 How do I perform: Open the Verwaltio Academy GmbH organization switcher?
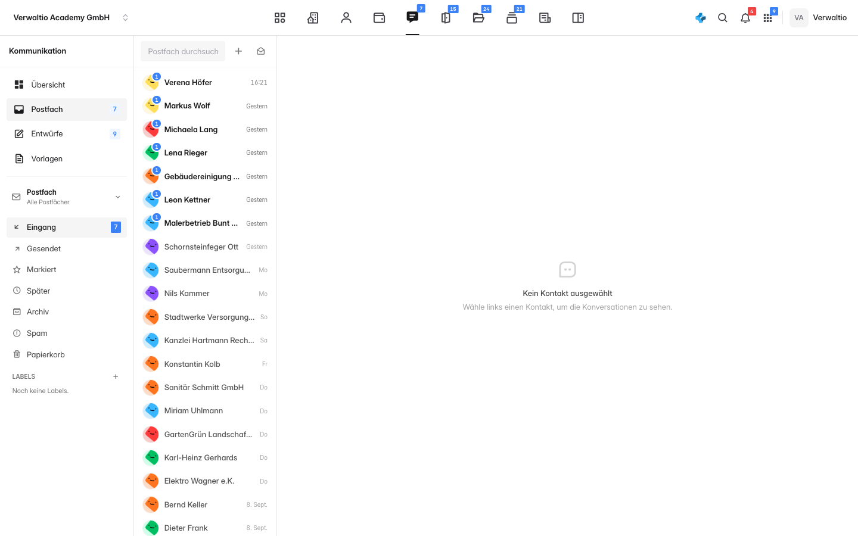[x=71, y=18]
